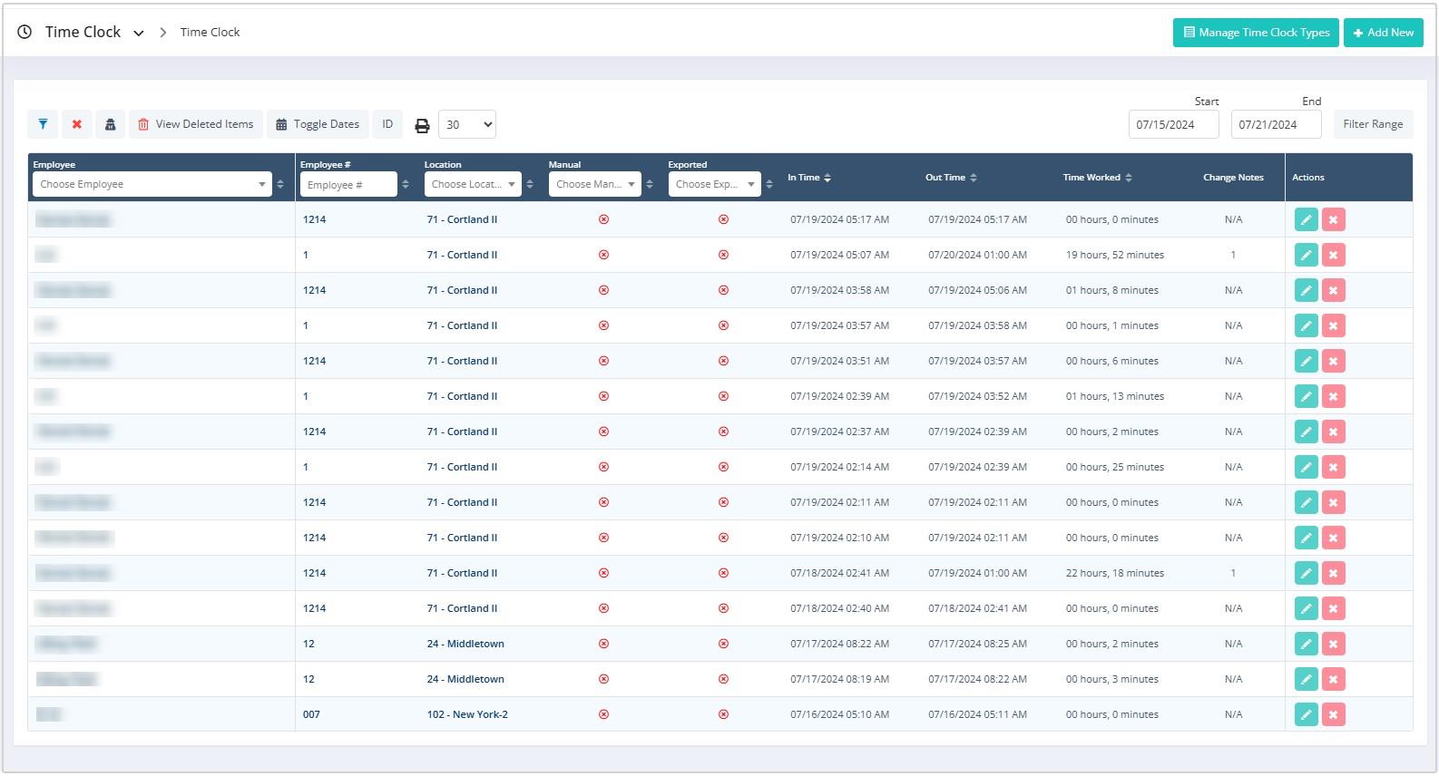
Task: Delete the 102 - New York-2 entry
Action: 1333,714
